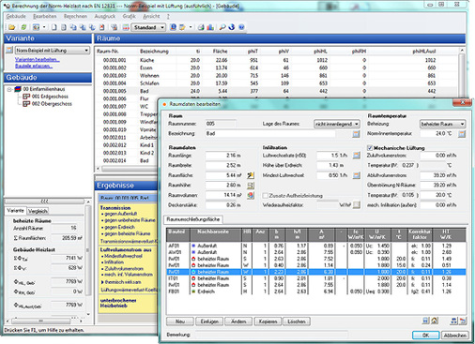This screenshot has width=475, height=344.
Task: Open the Standard toolbar dropdown
Action: pos(148,27)
